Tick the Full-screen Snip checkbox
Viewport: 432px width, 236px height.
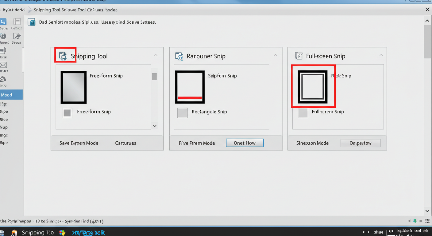point(303,113)
